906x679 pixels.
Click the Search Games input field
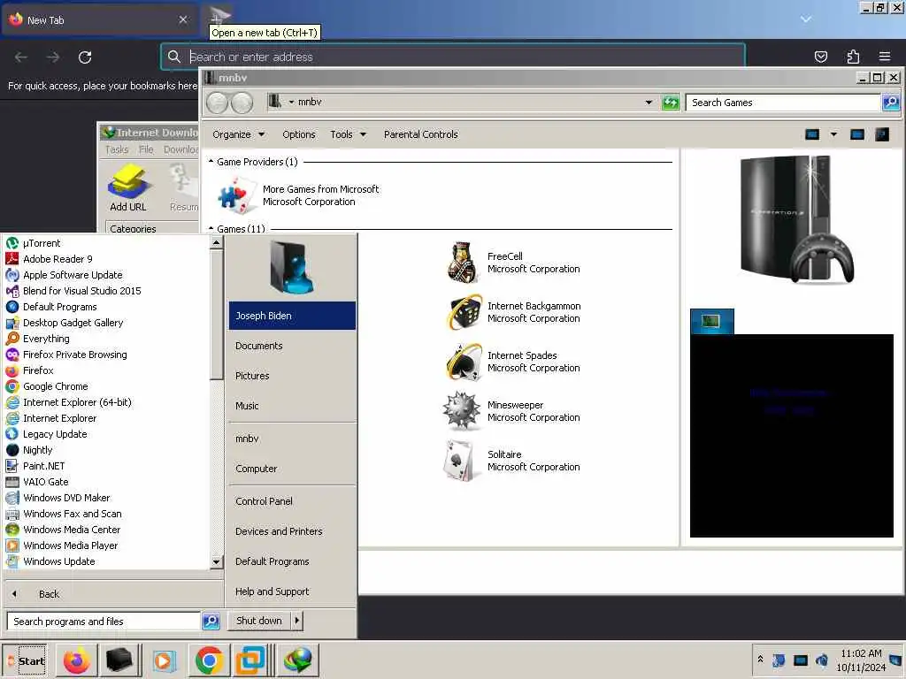coord(783,103)
